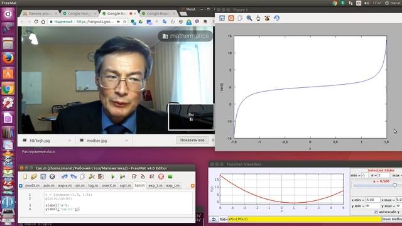Viewport: 402px width, 226px height.
Task: Expand mother.jpg download options chevron
Action: coord(126,141)
